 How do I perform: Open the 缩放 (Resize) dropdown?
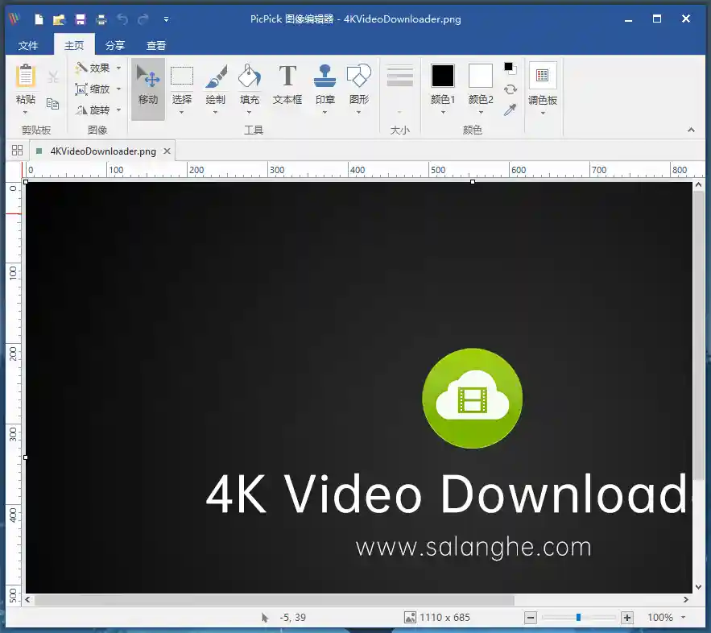[117, 89]
